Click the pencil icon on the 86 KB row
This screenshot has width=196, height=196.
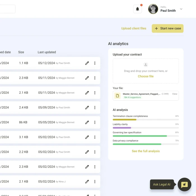point(87,122)
